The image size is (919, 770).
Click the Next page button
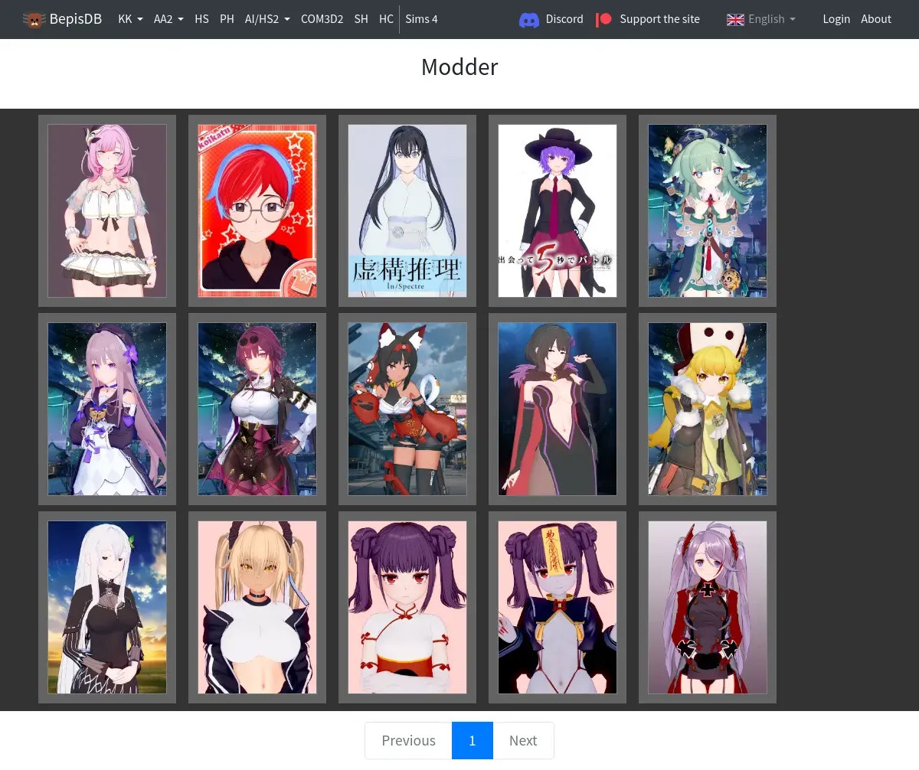tap(523, 740)
